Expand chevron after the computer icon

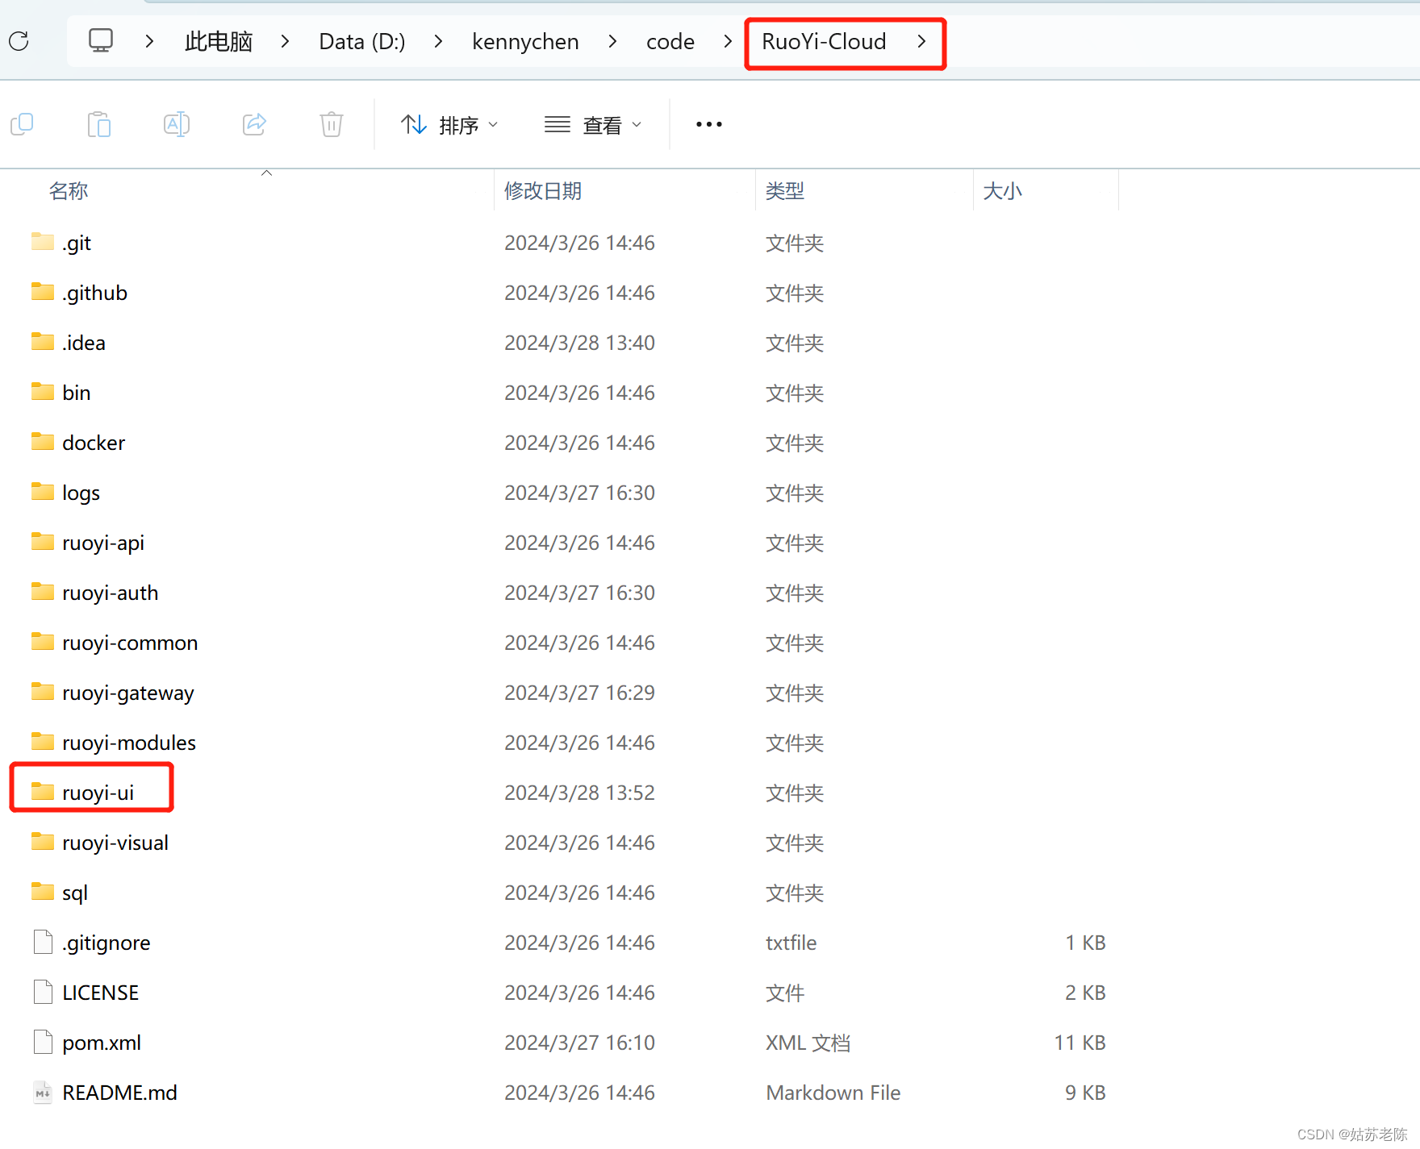click(149, 41)
